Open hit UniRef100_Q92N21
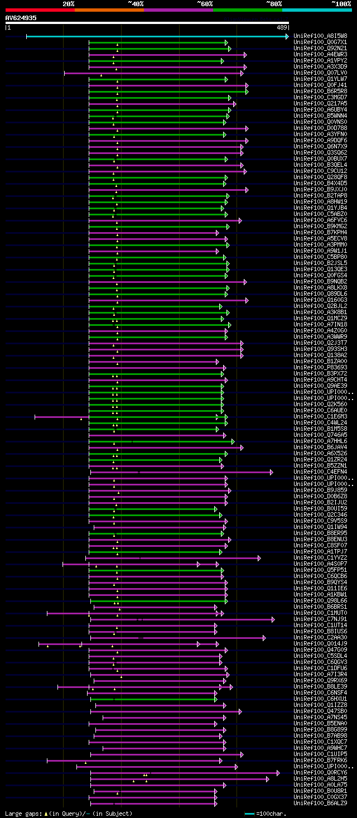357x818 pixels. (x=320, y=49)
